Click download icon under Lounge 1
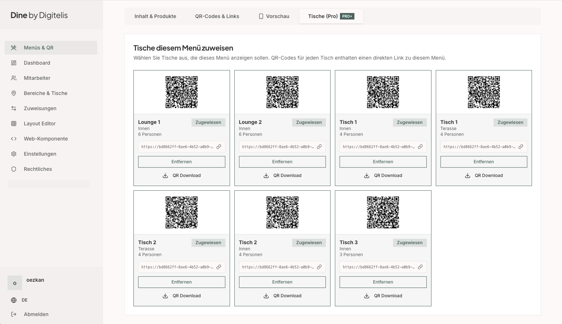The height and width of the screenshot is (324, 562). pyautogui.click(x=165, y=176)
